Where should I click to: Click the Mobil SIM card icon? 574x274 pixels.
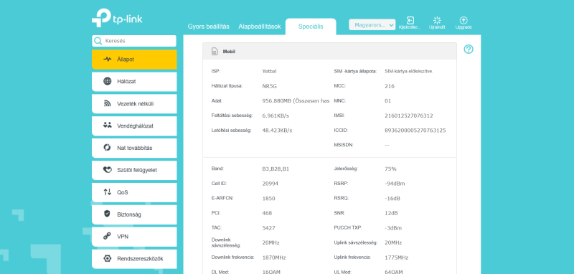tap(215, 52)
